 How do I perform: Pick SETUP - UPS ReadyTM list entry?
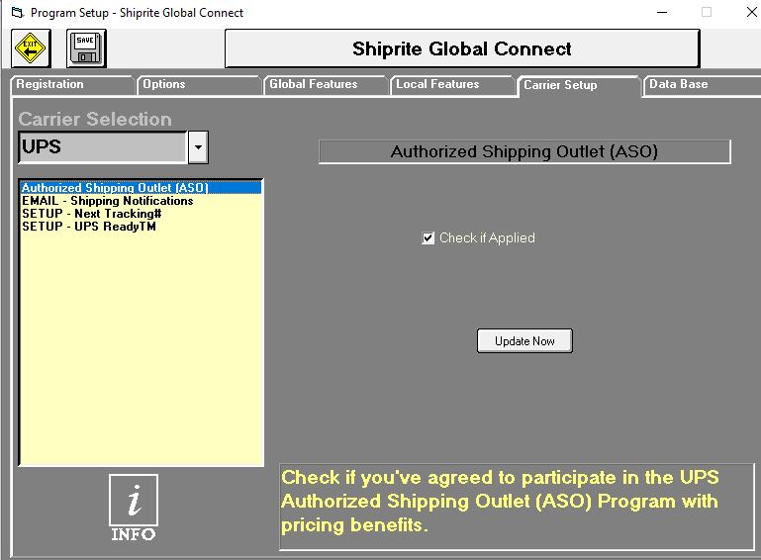click(x=141, y=227)
